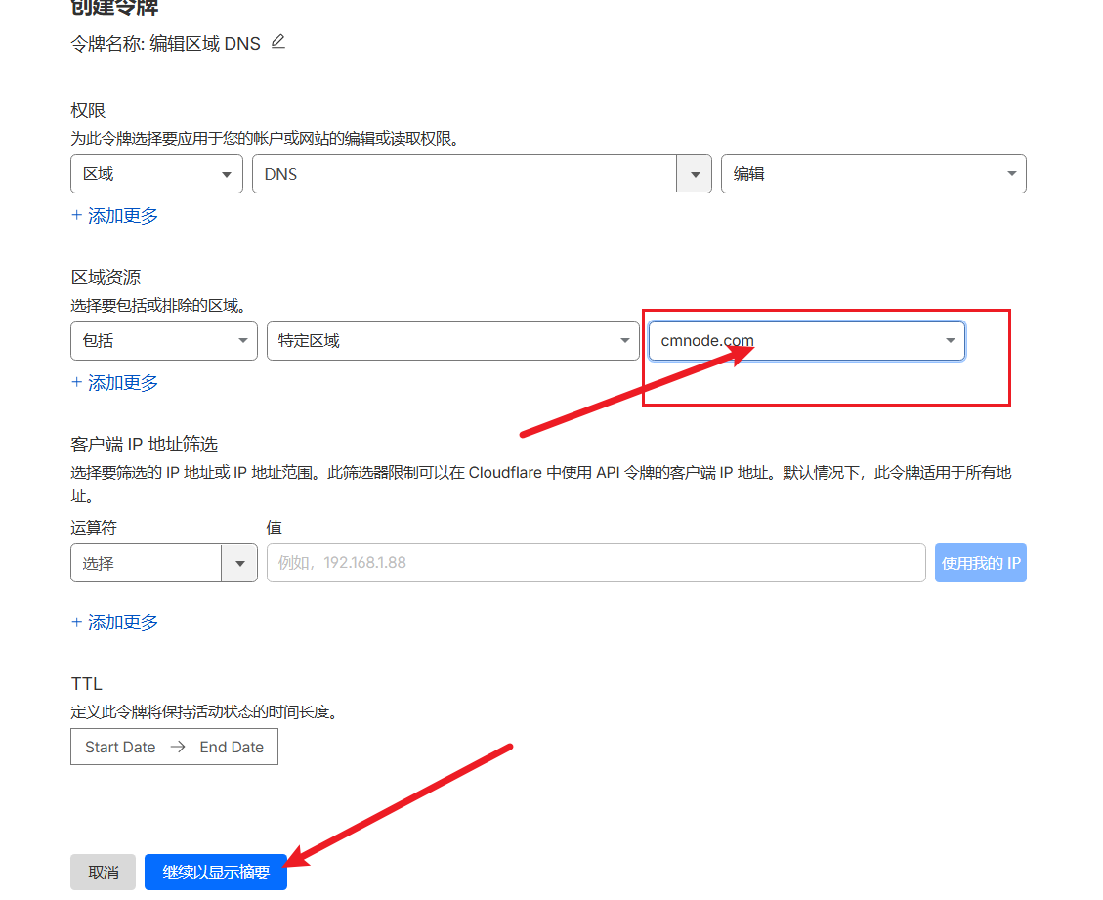Focus the 值 IP address input field

pos(595,563)
